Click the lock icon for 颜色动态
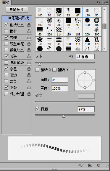This screenshot has height=171, width=110. (29, 50)
